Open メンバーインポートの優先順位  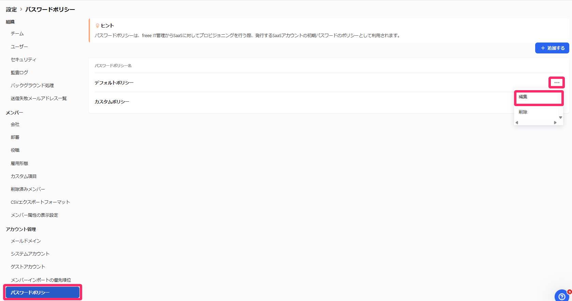point(41,280)
